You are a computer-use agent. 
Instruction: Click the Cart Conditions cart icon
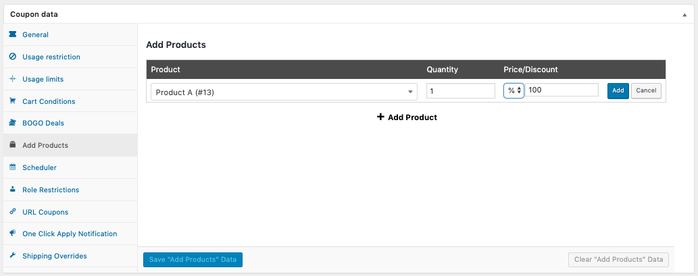point(12,101)
